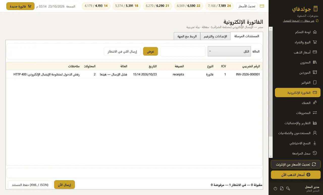
Task: Click the summary text مقبولة 0 — في الانتظار 1
Action: point(237,185)
